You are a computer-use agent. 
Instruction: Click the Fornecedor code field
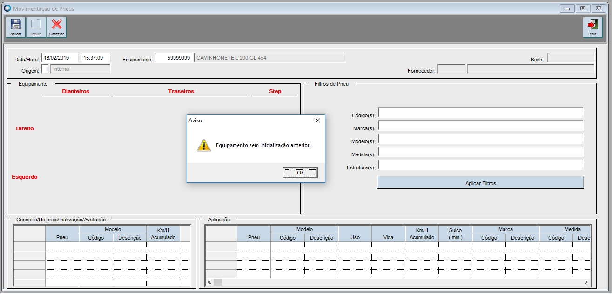pyautogui.click(x=452, y=69)
